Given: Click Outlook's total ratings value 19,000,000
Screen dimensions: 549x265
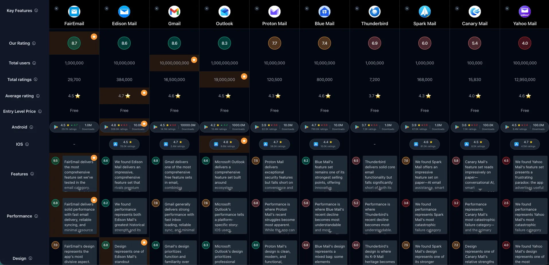Looking at the screenshot, I should coord(224,80).
